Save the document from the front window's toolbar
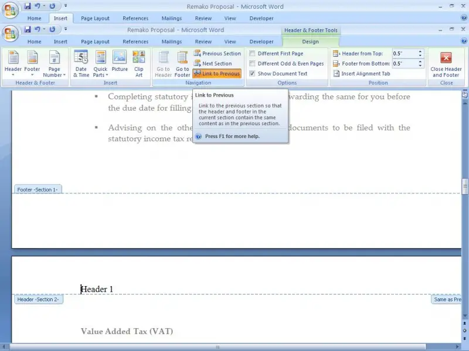Image resolution: width=469 pixels, height=351 pixels. [x=28, y=30]
